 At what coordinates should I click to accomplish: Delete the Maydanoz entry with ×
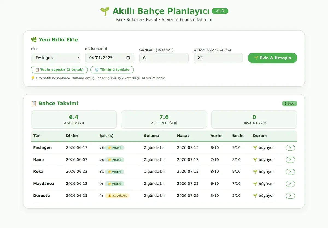[x=290, y=184]
